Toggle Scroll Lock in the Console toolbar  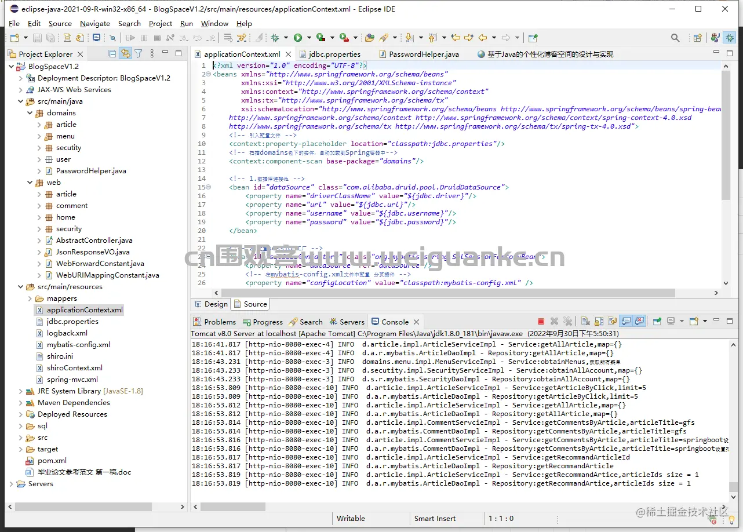coord(598,322)
